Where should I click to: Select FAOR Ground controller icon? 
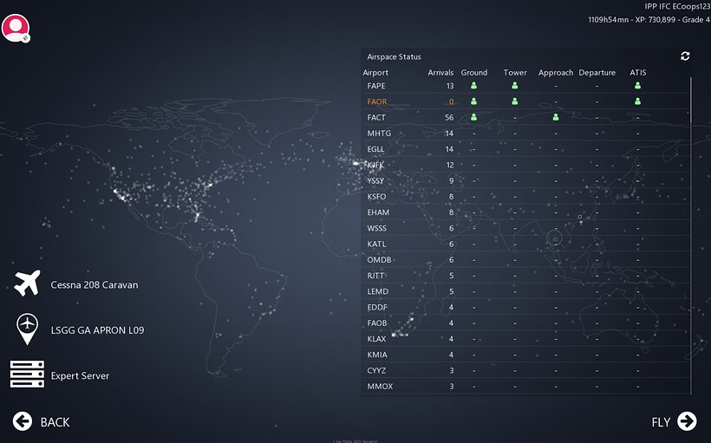(x=473, y=101)
